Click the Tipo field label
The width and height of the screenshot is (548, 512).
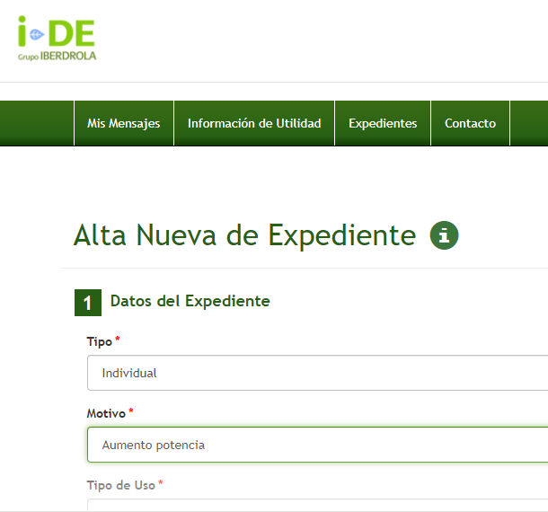click(x=99, y=342)
